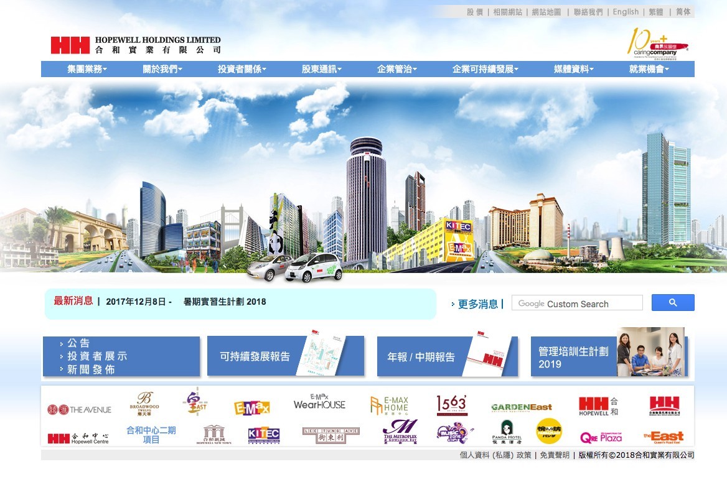Expand the 集團業務 menu
727x482 pixels.
tap(87, 69)
